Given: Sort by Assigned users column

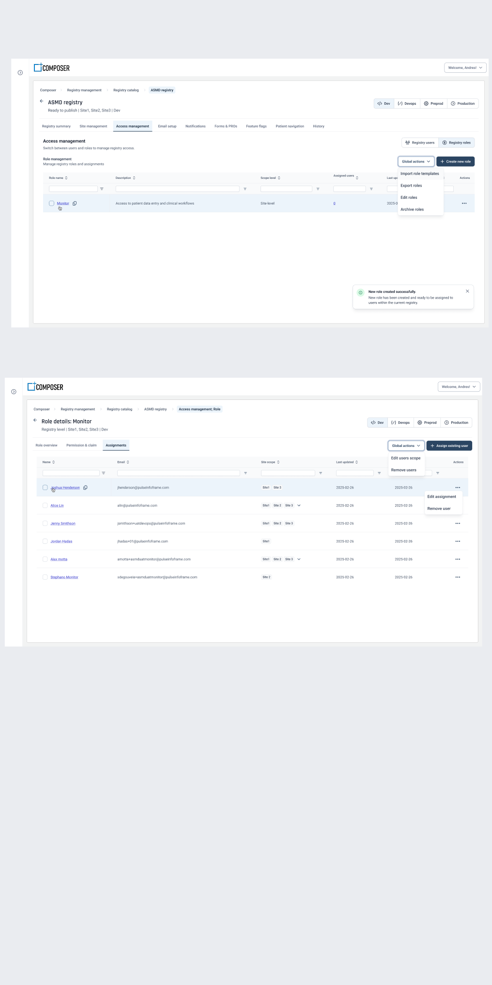Looking at the screenshot, I should click(x=357, y=178).
